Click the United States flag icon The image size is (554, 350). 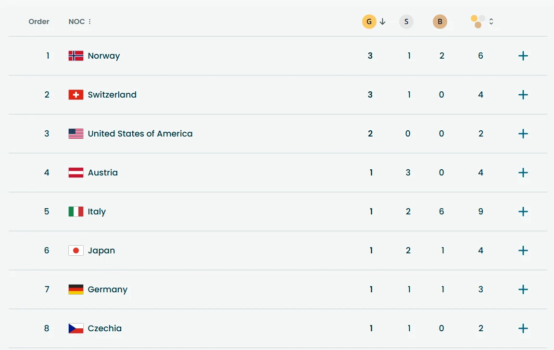click(76, 133)
